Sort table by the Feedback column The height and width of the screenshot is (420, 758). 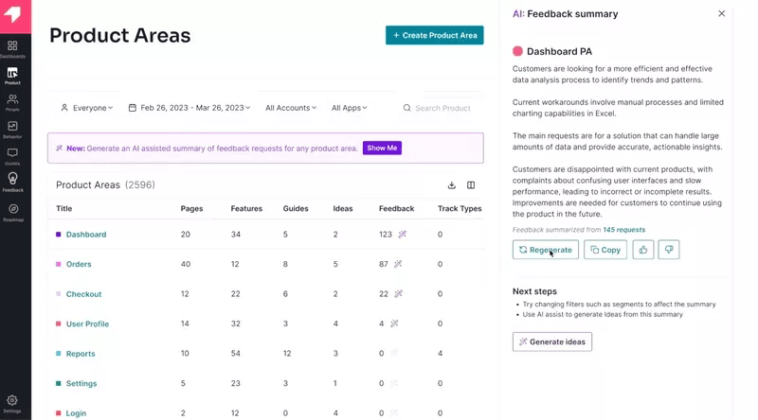pyautogui.click(x=396, y=208)
